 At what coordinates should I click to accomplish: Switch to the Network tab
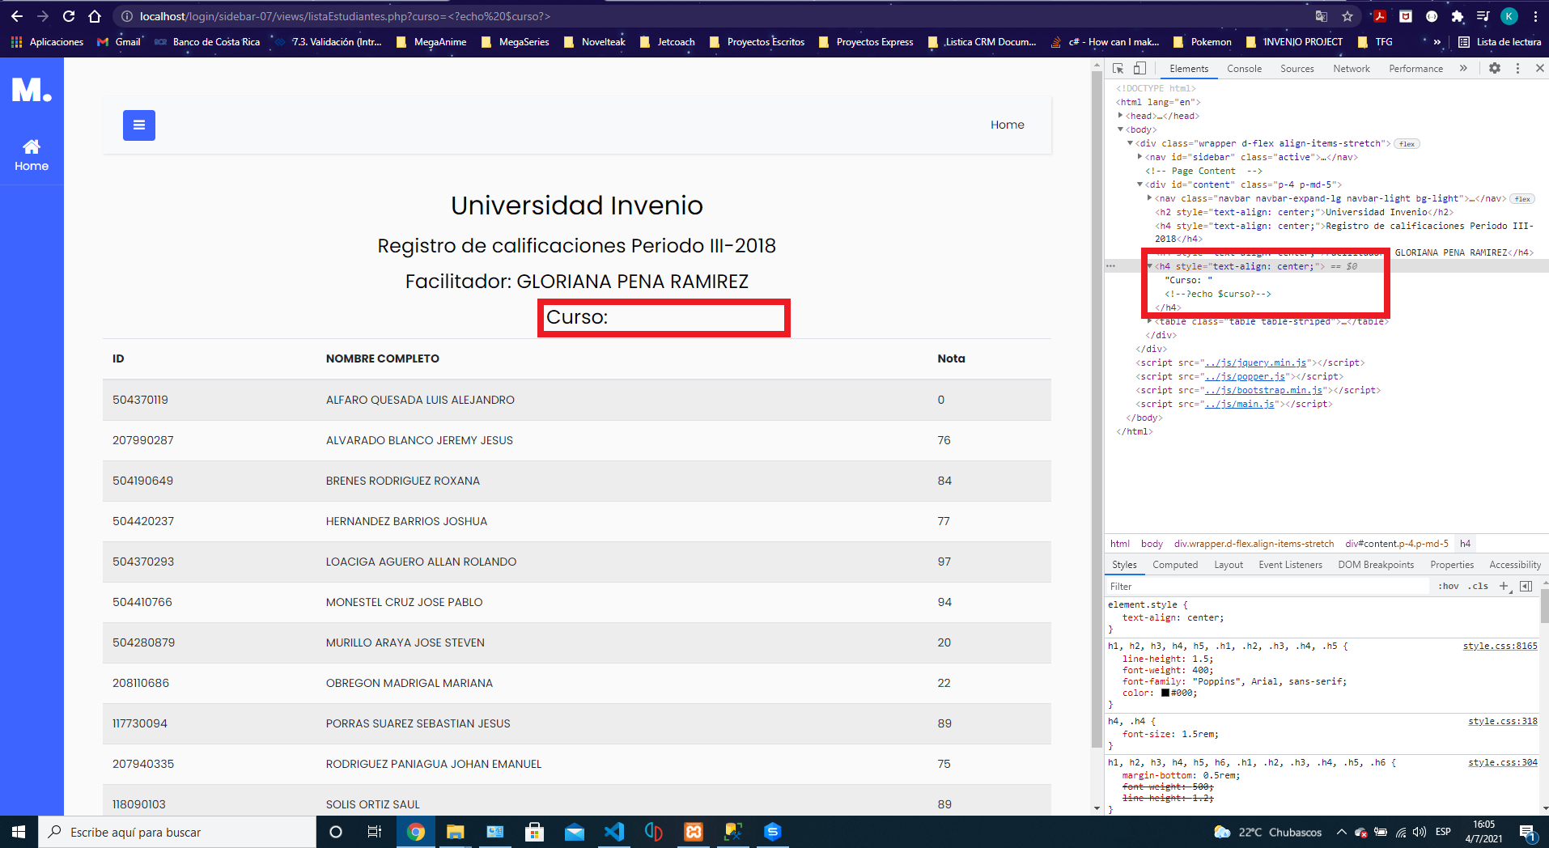click(1352, 69)
